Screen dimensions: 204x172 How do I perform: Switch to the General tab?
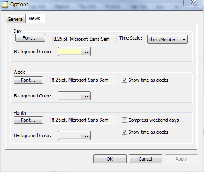click(16, 19)
